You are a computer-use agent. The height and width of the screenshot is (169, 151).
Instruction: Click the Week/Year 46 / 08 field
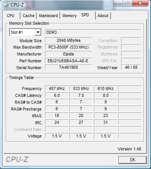(131, 67)
